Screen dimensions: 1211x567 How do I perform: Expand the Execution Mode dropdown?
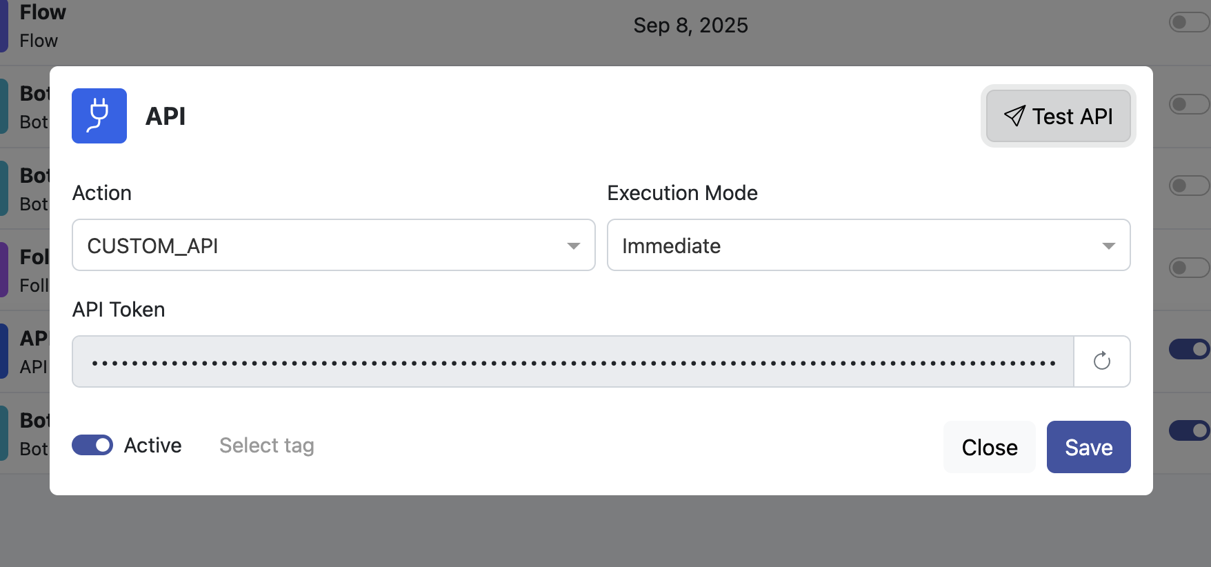click(x=868, y=246)
